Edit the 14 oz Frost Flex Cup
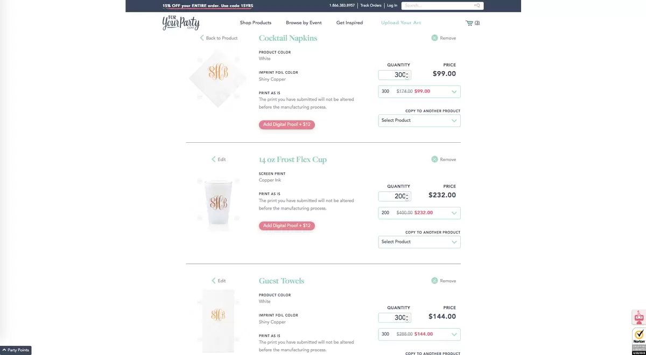The height and width of the screenshot is (355, 646). coord(219,159)
